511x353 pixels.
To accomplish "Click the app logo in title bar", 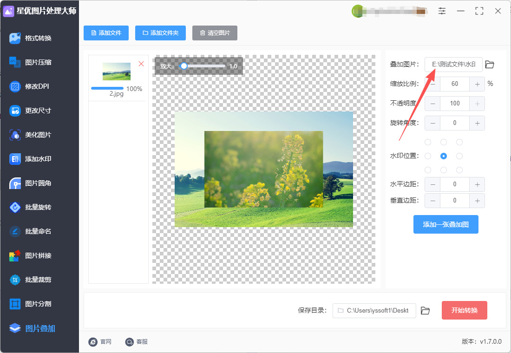I will 8,11.
